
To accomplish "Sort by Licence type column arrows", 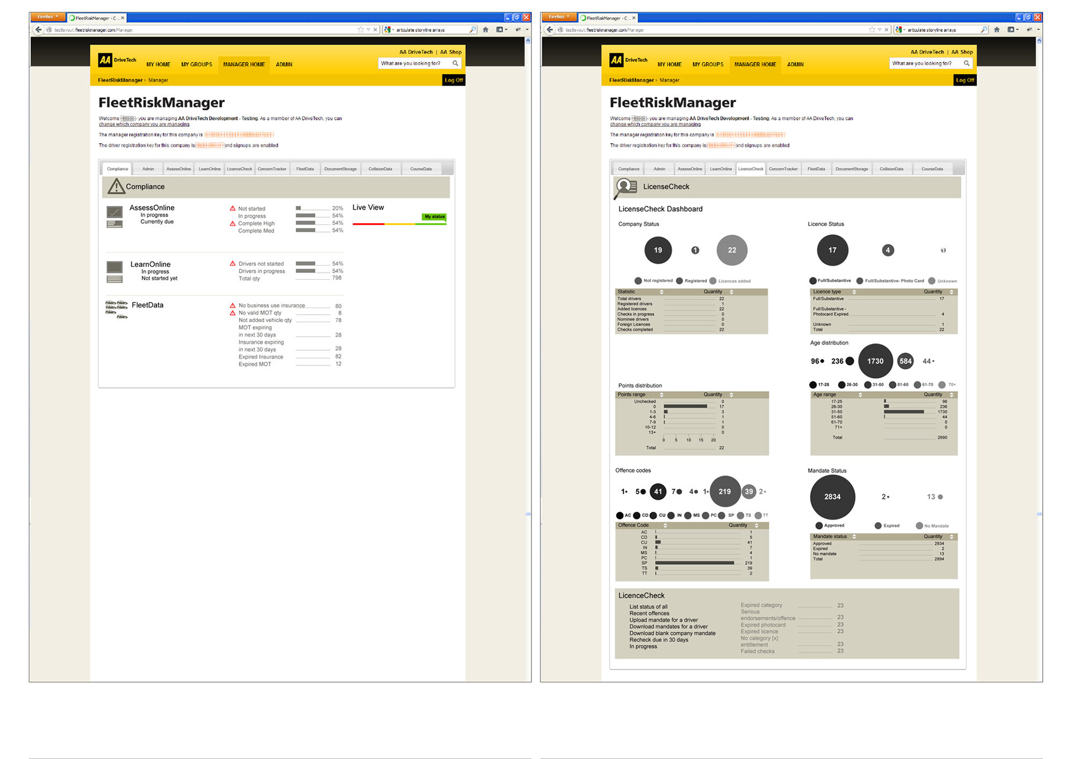I will [x=854, y=292].
